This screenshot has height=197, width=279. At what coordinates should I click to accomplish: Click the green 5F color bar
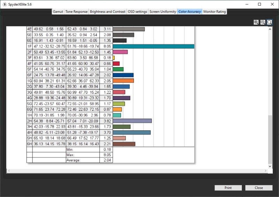(118, 69)
